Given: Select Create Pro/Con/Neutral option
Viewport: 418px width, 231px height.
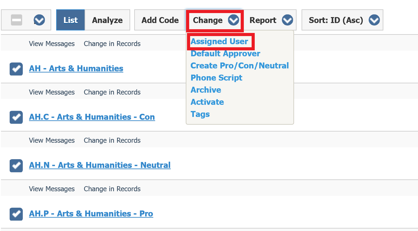Looking at the screenshot, I should (240, 66).
